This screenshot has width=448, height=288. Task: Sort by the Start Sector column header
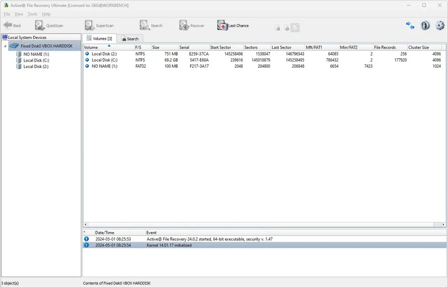click(x=226, y=47)
